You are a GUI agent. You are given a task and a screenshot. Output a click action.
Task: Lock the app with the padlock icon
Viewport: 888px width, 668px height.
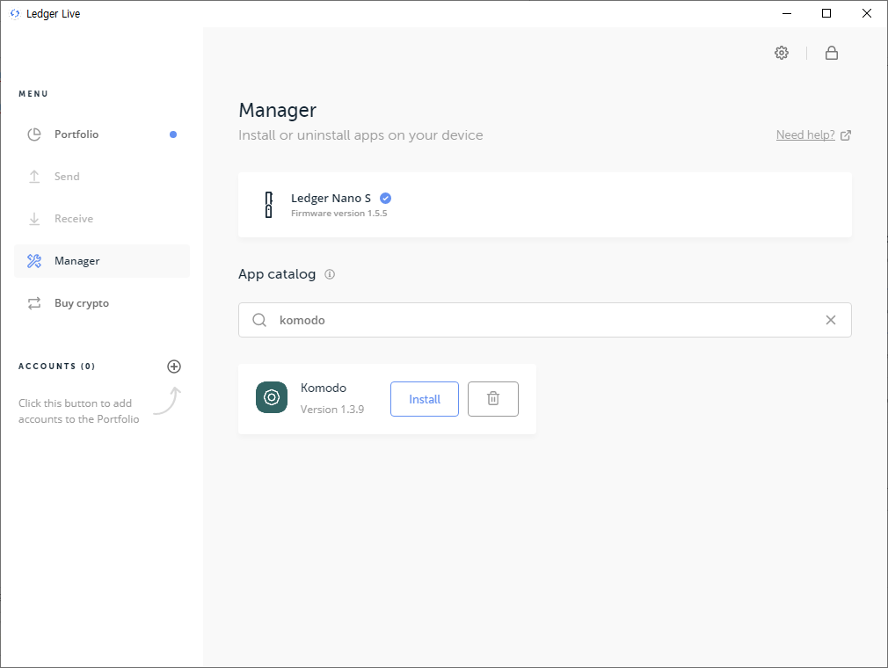point(832,53)
